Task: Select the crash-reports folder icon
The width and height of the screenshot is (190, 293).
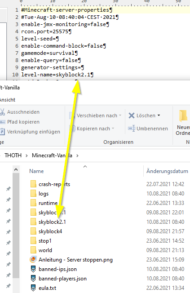Action: (x=33, y=184)
